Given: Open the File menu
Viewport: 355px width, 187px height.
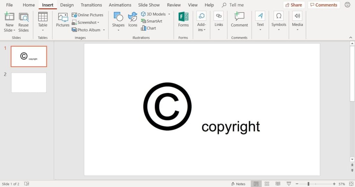Looking at the screenshot, I should coord(9,5).
